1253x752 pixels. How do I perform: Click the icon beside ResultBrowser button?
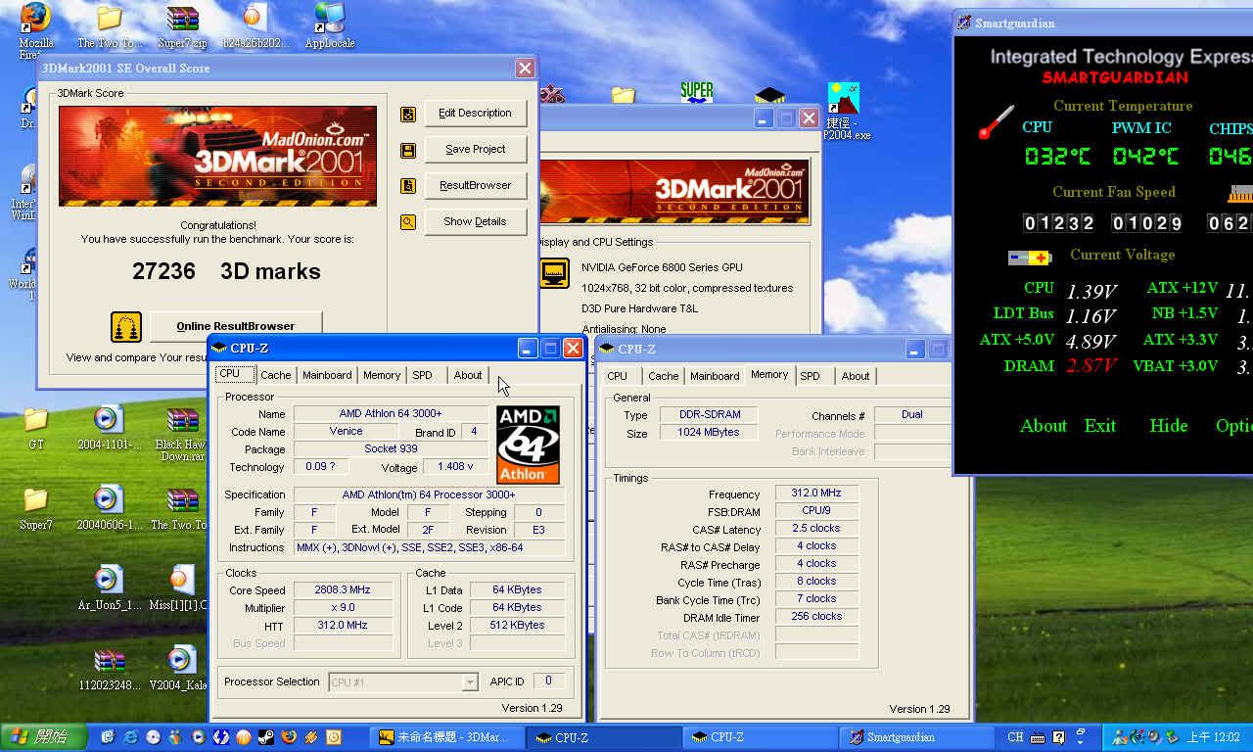408,186
